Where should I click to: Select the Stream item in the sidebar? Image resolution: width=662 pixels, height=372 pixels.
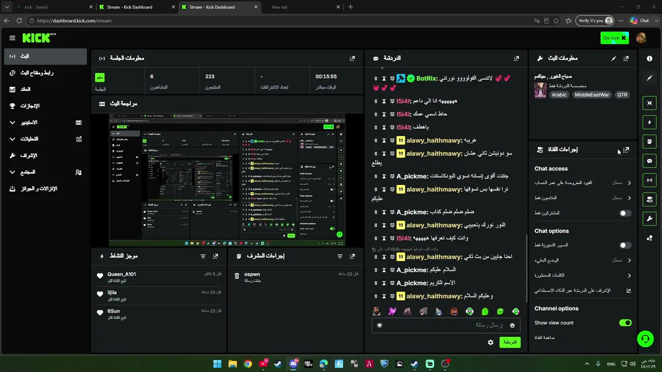pos(46,56)
